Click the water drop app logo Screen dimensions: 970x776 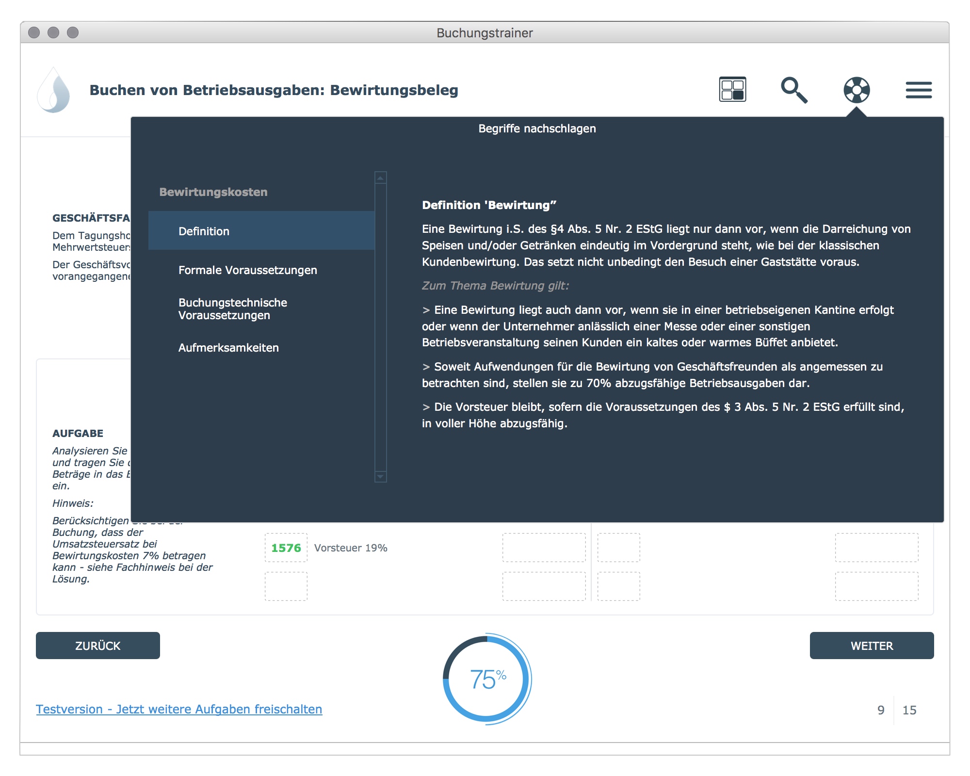(x=54, y=90)
